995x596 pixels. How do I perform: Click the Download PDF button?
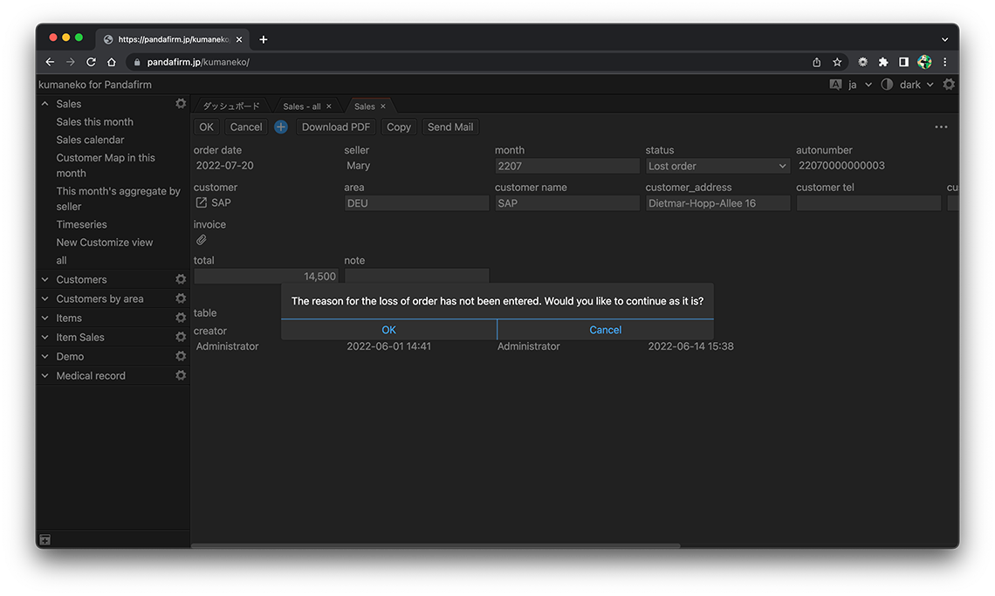[336, 127]
